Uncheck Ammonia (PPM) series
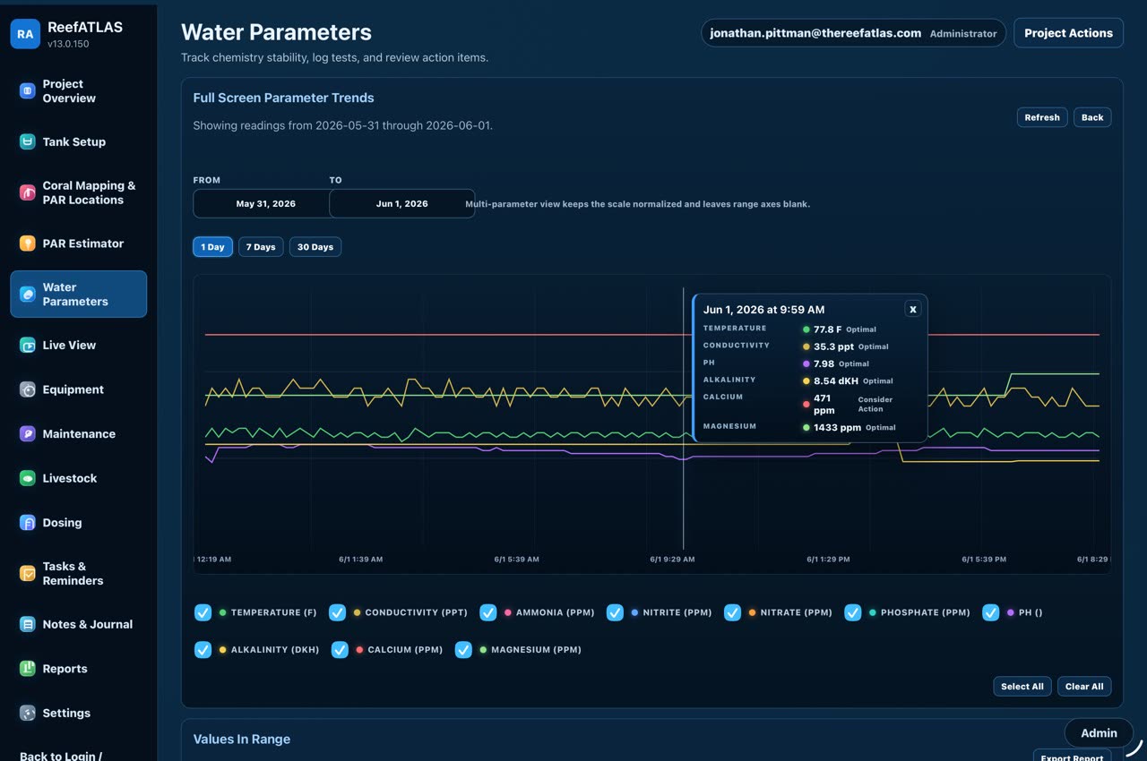This screenshot has height=761, width=1147. tap(487, 612)
